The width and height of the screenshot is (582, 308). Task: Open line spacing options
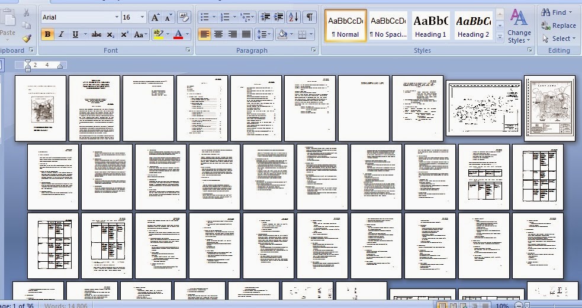point(264,34)
